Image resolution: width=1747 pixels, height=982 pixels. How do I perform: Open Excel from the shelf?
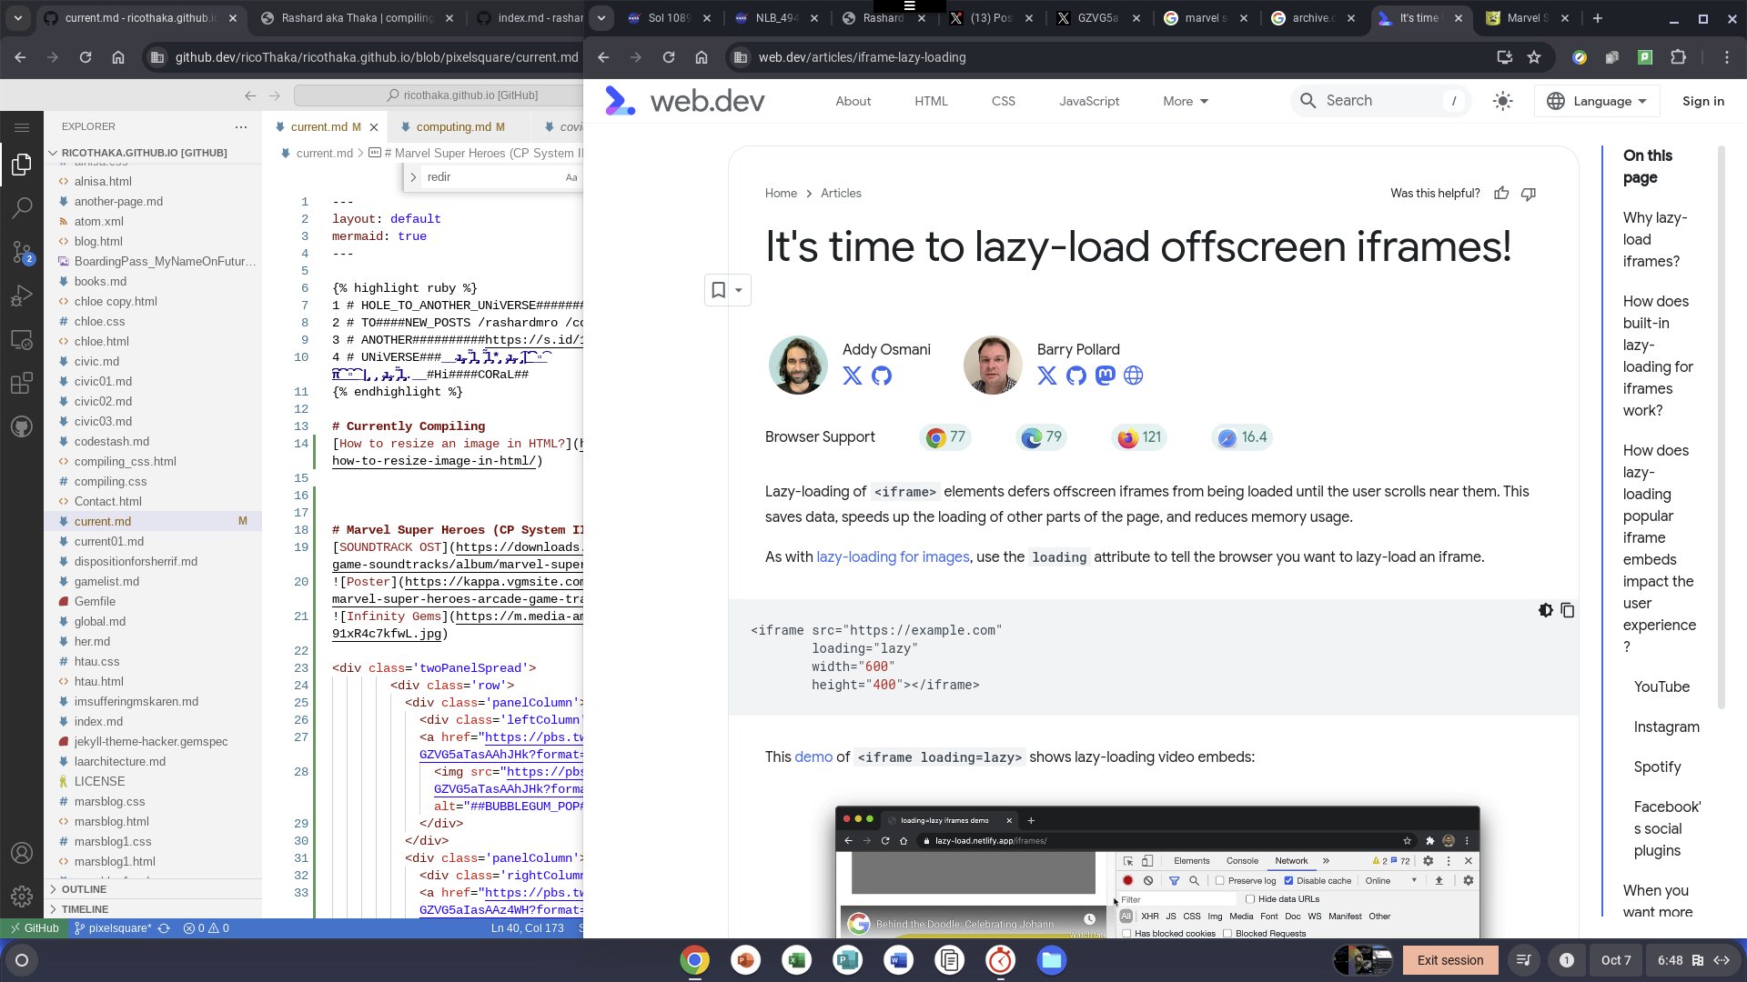tap(796, 960)
